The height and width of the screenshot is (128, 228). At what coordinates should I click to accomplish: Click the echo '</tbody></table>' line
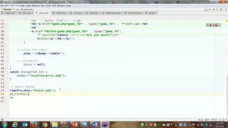44,53
